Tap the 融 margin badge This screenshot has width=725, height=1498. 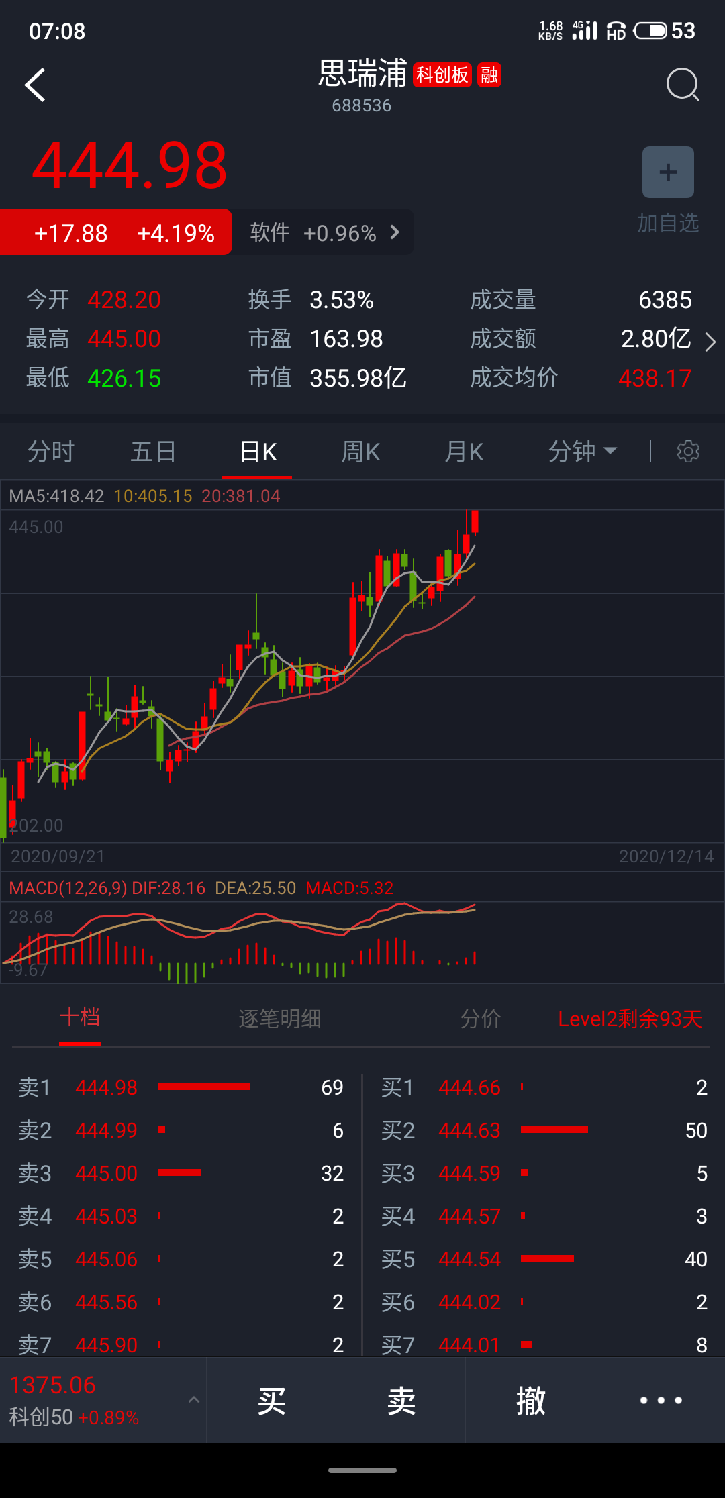(x=489, y=74)
